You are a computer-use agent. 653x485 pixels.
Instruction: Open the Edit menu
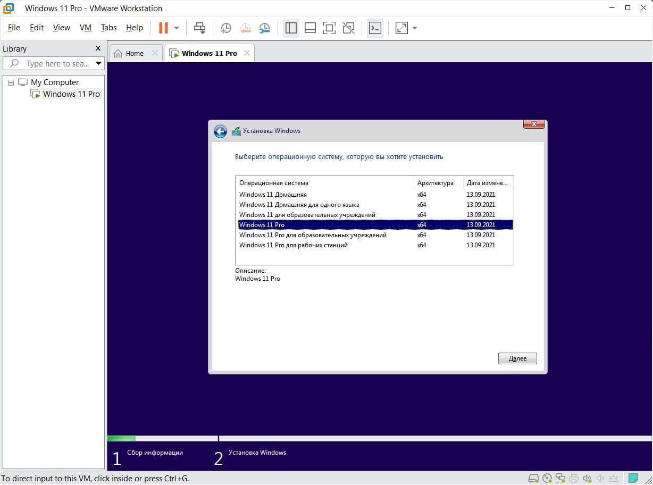coord(37,28)
